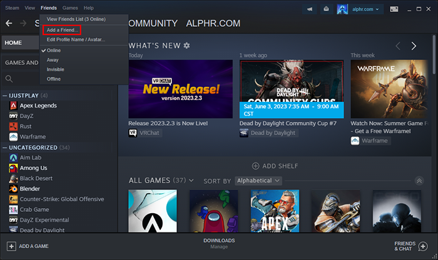Collapse the UNCATEGORIZED category

5,147
